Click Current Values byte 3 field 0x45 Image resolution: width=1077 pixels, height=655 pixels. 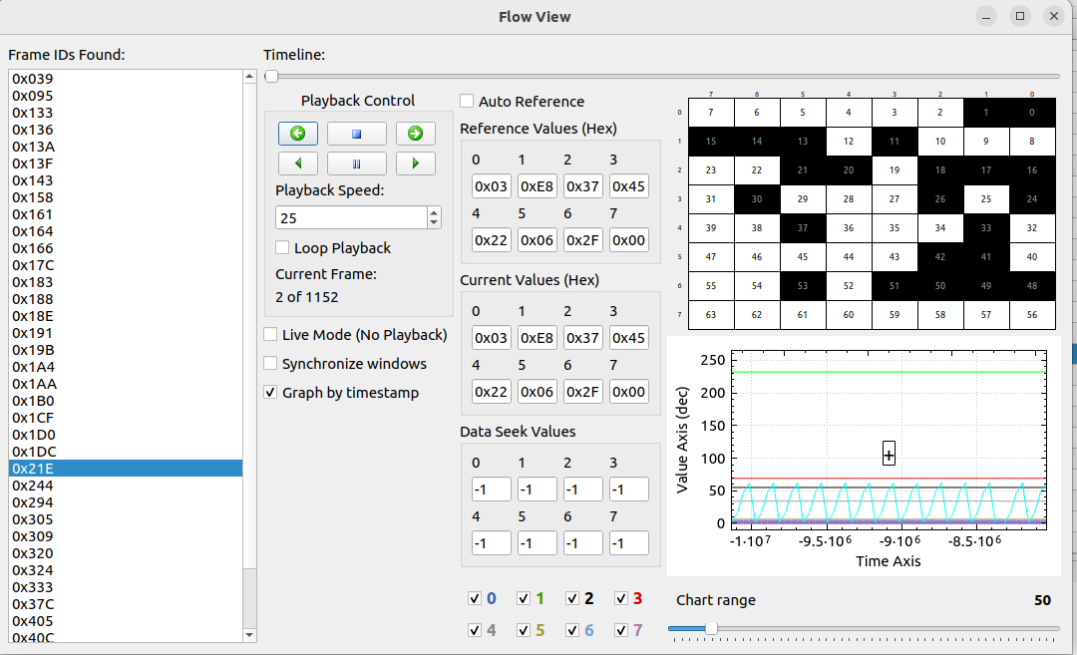coord(629,338)
